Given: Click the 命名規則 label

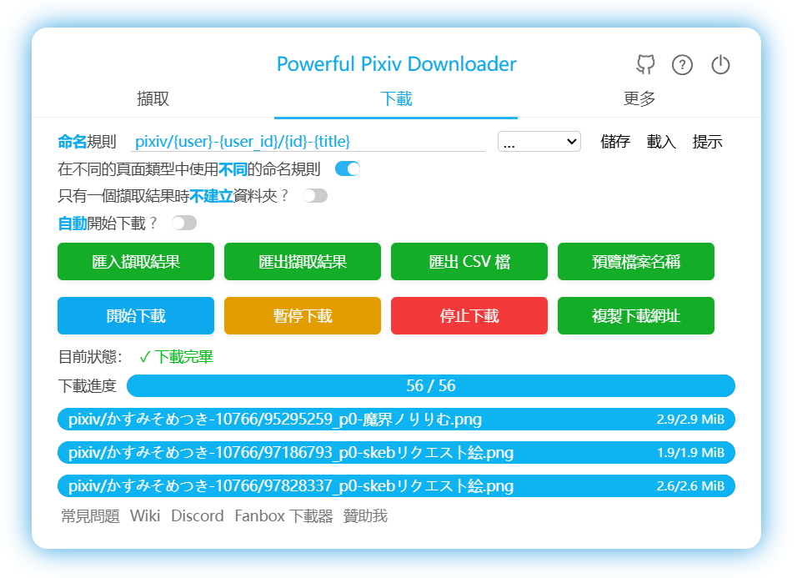Looking at the screenshot, I should pyautogui.click(x=87, y=141).
